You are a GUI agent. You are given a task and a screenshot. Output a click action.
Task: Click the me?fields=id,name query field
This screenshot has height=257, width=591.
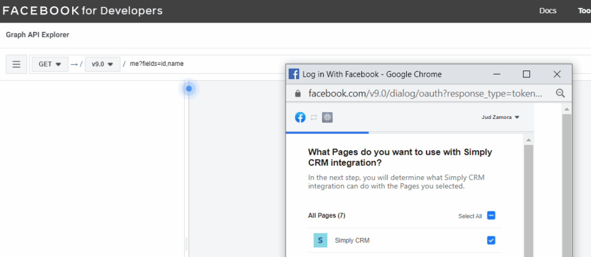pyautogui.click(x=156, y=64)
